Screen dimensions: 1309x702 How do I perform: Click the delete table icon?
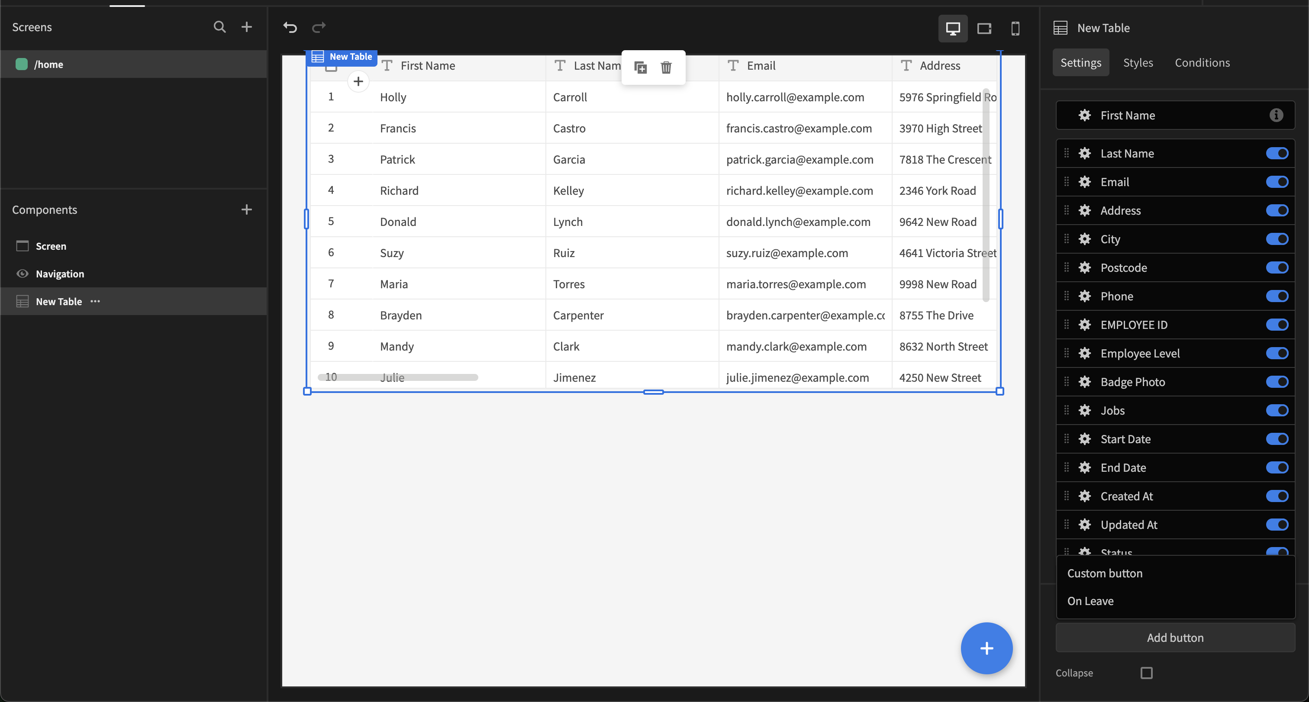(x=666, y=68)
